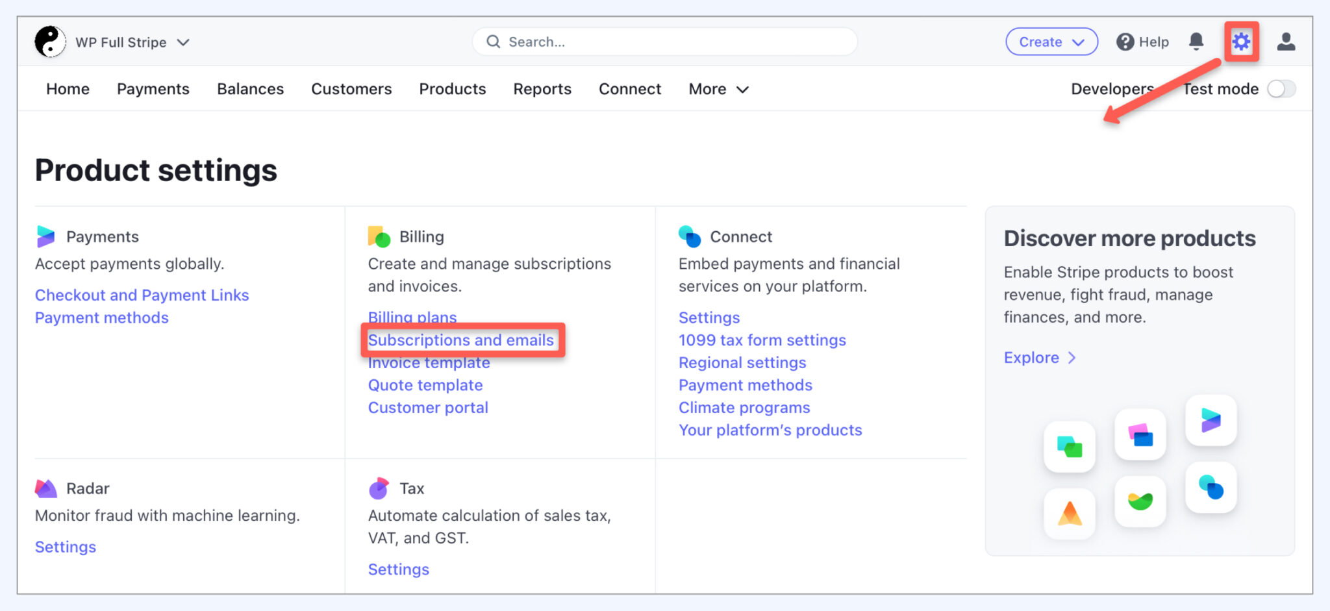1330x611 pixels.
Task: Click the Help question mark icon
Action: [x=1125, y=42]
